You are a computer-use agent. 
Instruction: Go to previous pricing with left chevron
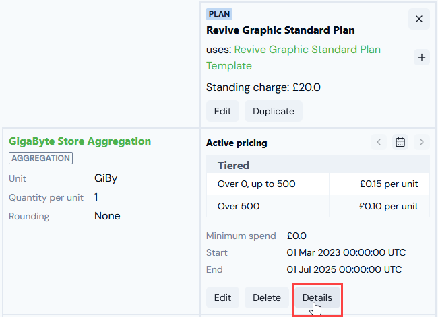tap(379, 142)
